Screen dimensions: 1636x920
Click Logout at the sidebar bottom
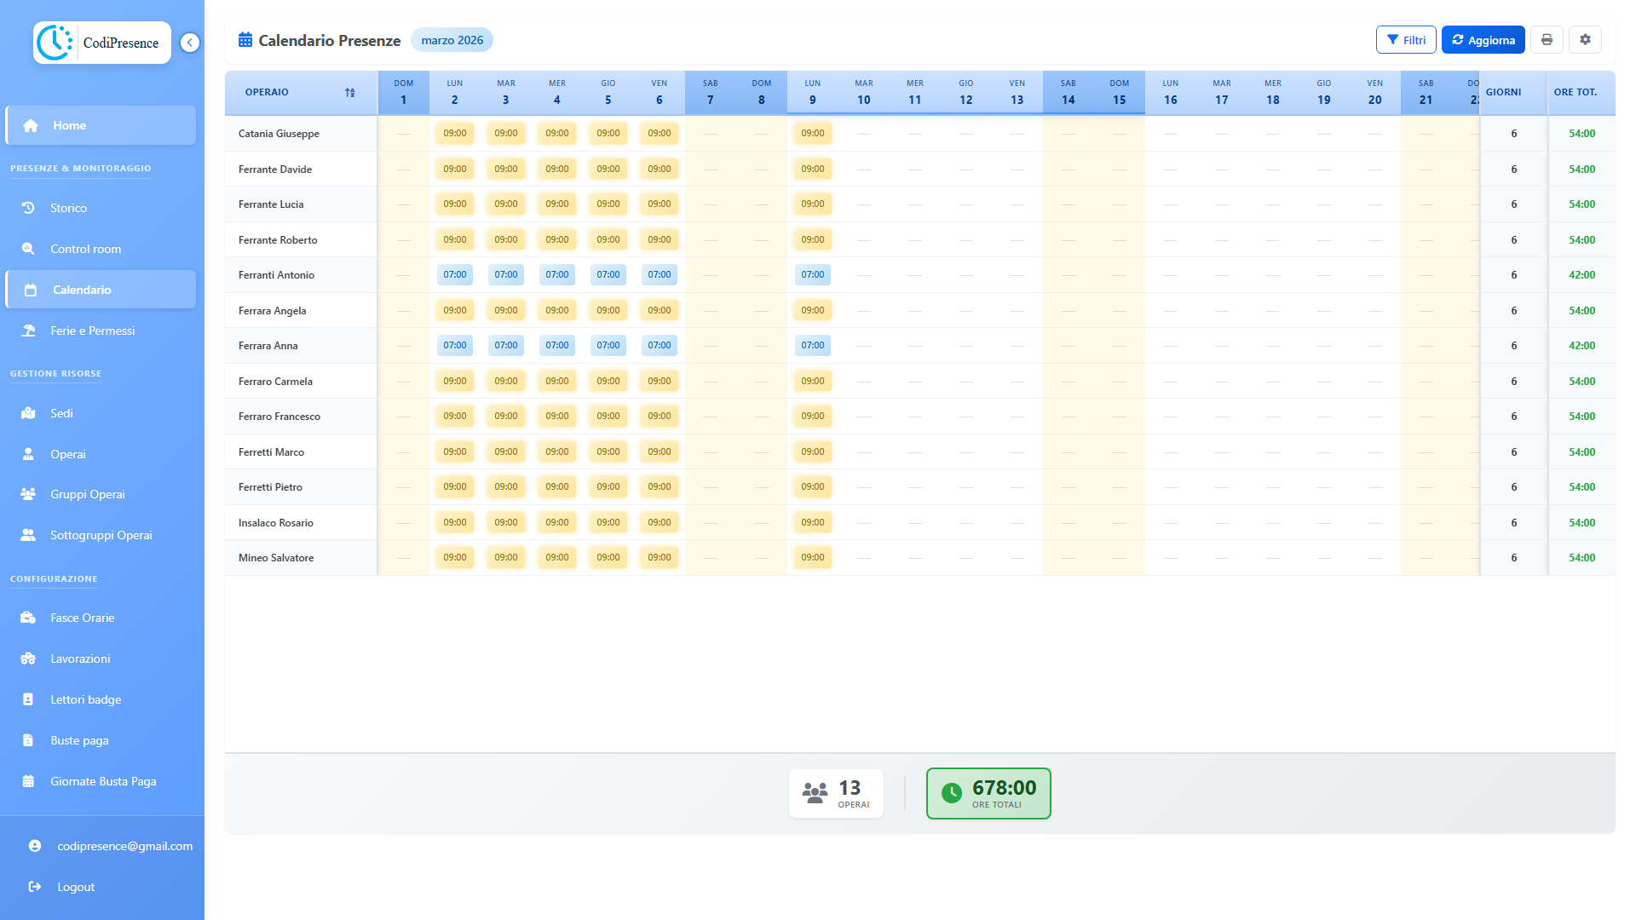coord(75,887)
